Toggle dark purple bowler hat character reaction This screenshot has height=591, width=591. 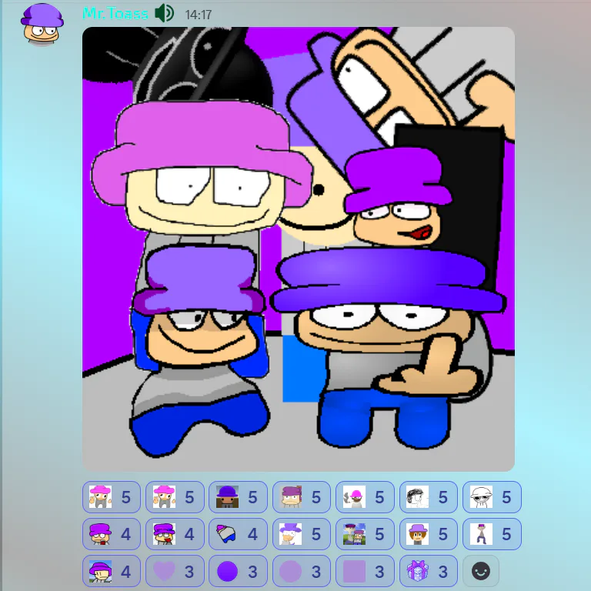(239, 497)
